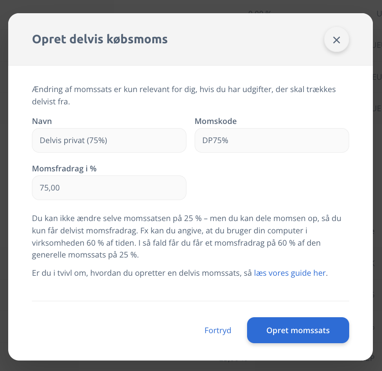Click the 'Delvis privat (75%)' text value
Screen dimensions: 382x371
pos(73,140)
